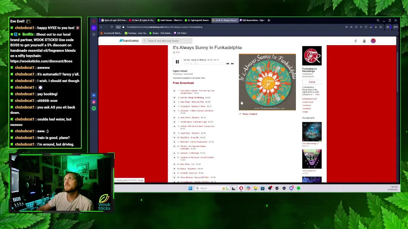Click the Windows taskbar search box
408x229 pixels.
pos(212,188)
